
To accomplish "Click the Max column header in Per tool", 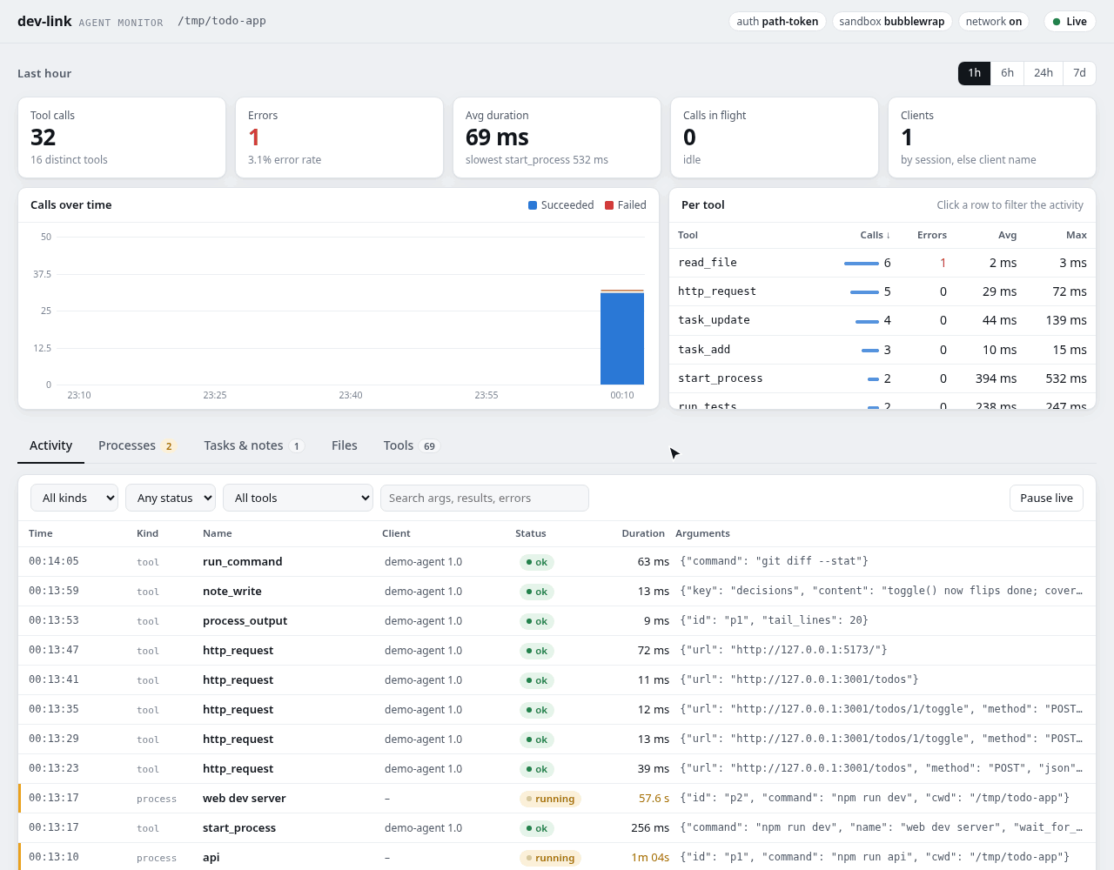I will point(1076,235).
